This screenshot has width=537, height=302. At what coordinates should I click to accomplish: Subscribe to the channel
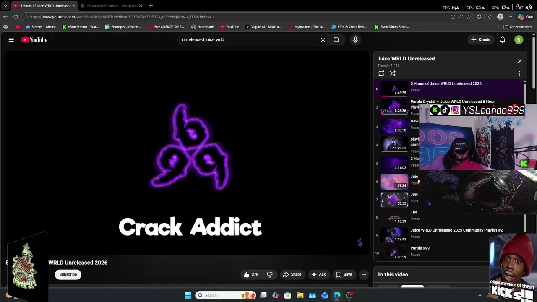coord(68,274)
